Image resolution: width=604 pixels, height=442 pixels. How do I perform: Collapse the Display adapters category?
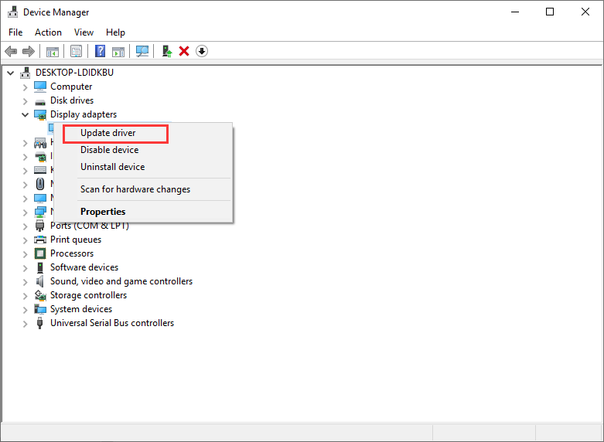pyautogui.click(x=25, y=114)
